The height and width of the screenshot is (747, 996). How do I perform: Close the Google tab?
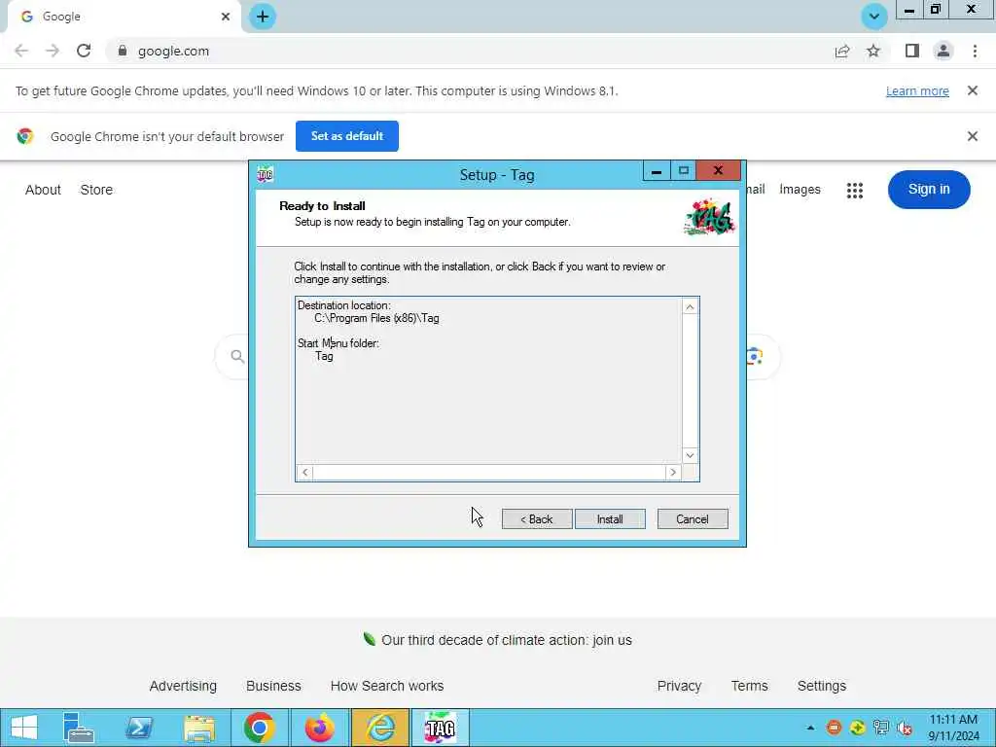(x=226, y=17)
